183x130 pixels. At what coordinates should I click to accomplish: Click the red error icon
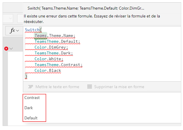pyautogui.click(x=6, y=49)
